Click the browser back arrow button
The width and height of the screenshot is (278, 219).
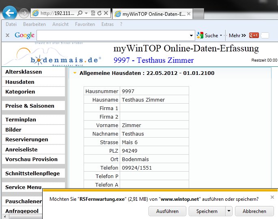(10, 13)
